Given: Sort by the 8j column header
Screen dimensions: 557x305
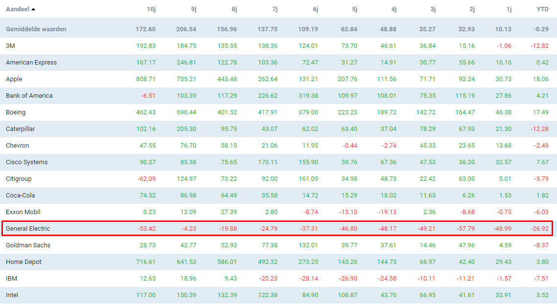Looking at the screenshot, I should 234,9.
